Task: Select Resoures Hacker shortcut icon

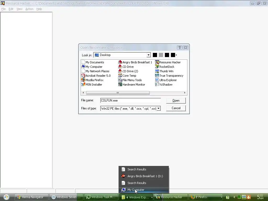Action: [x=157, y=62]
